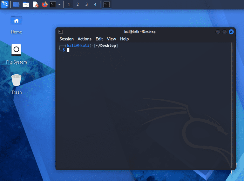Launch Firefox from the top panel
The image size is (244, 181).
pyautogui.click(x=44, y=4)
